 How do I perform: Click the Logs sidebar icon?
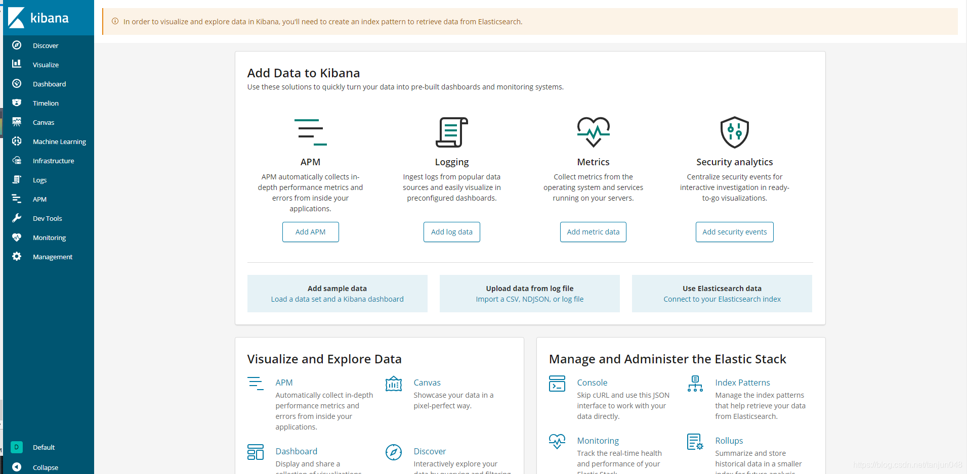tap(17, 179)
